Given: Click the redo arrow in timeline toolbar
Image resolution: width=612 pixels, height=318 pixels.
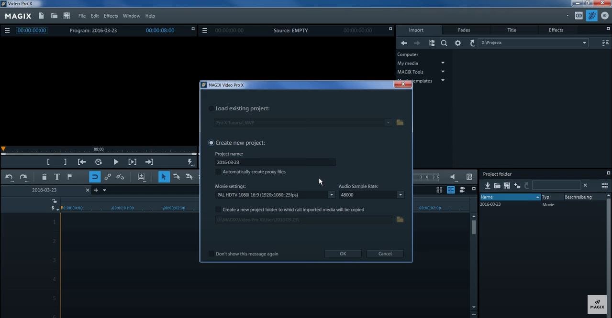Looking at the screenshot, I should click(23, 177).
